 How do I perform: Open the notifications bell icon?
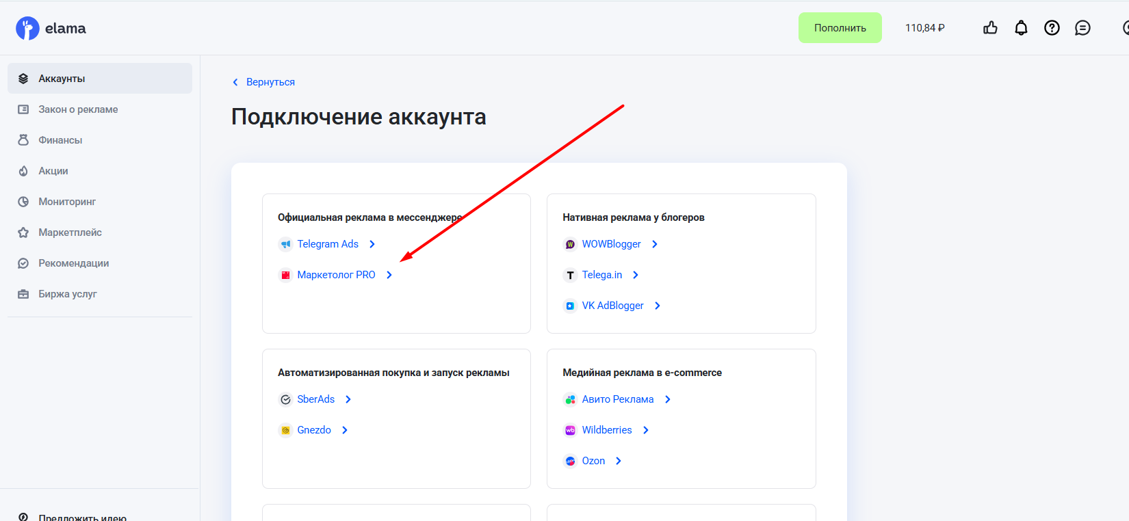click(1021, 28)
